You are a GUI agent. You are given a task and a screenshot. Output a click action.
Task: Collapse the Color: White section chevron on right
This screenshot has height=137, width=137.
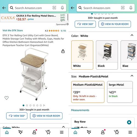(132, 35)
